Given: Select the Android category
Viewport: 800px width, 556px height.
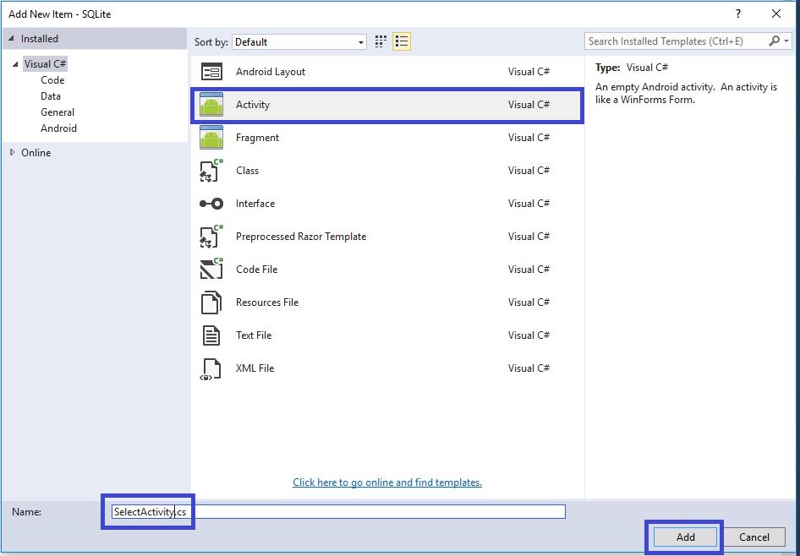Looking at the screenshot, I should click(58, 128).
